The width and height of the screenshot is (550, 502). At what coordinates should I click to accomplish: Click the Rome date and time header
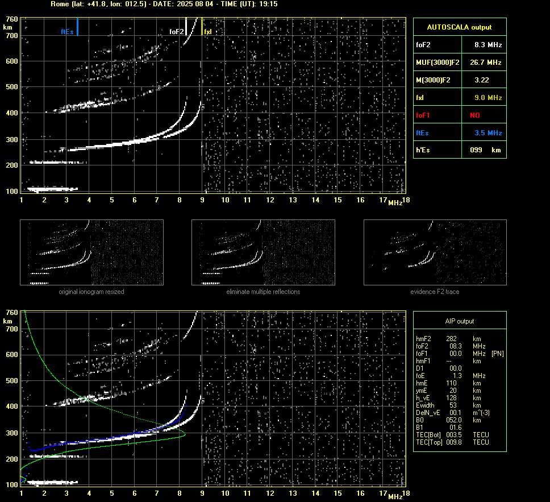164,4
